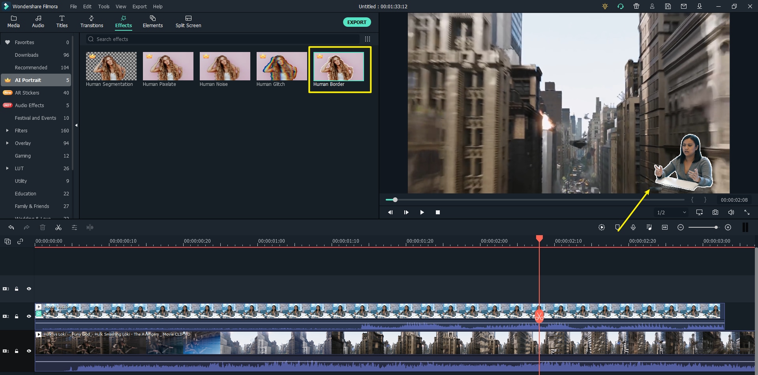The height and width of the screenshot is (375, 758).
Task: Click the fullscreen preview icon
Action: point(747,212)
